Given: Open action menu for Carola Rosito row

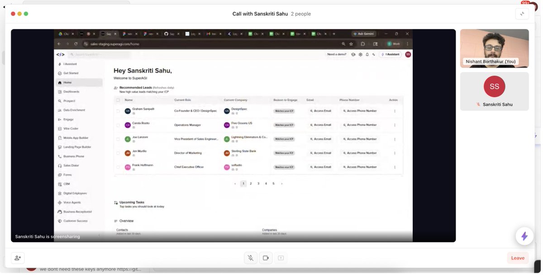Looking at the screenshot, I should click(395, 125).
